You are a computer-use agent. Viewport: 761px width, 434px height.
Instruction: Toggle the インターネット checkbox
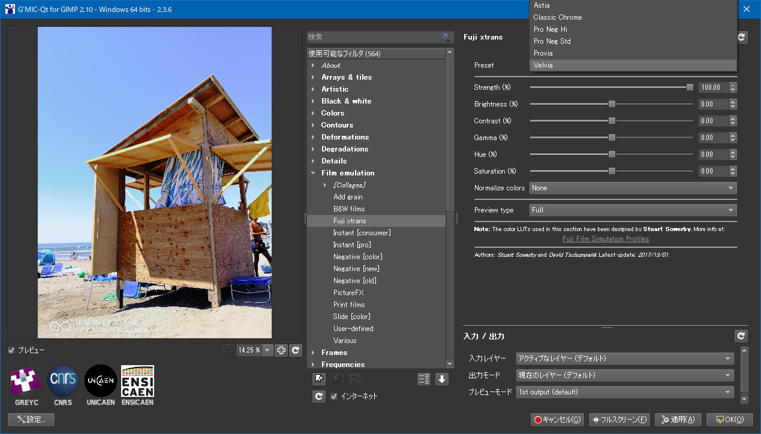[x=335, y=396]
